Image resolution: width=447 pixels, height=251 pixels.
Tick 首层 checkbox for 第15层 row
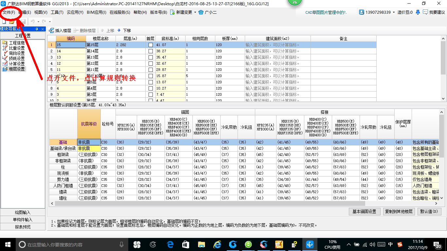tap(151, 45)
